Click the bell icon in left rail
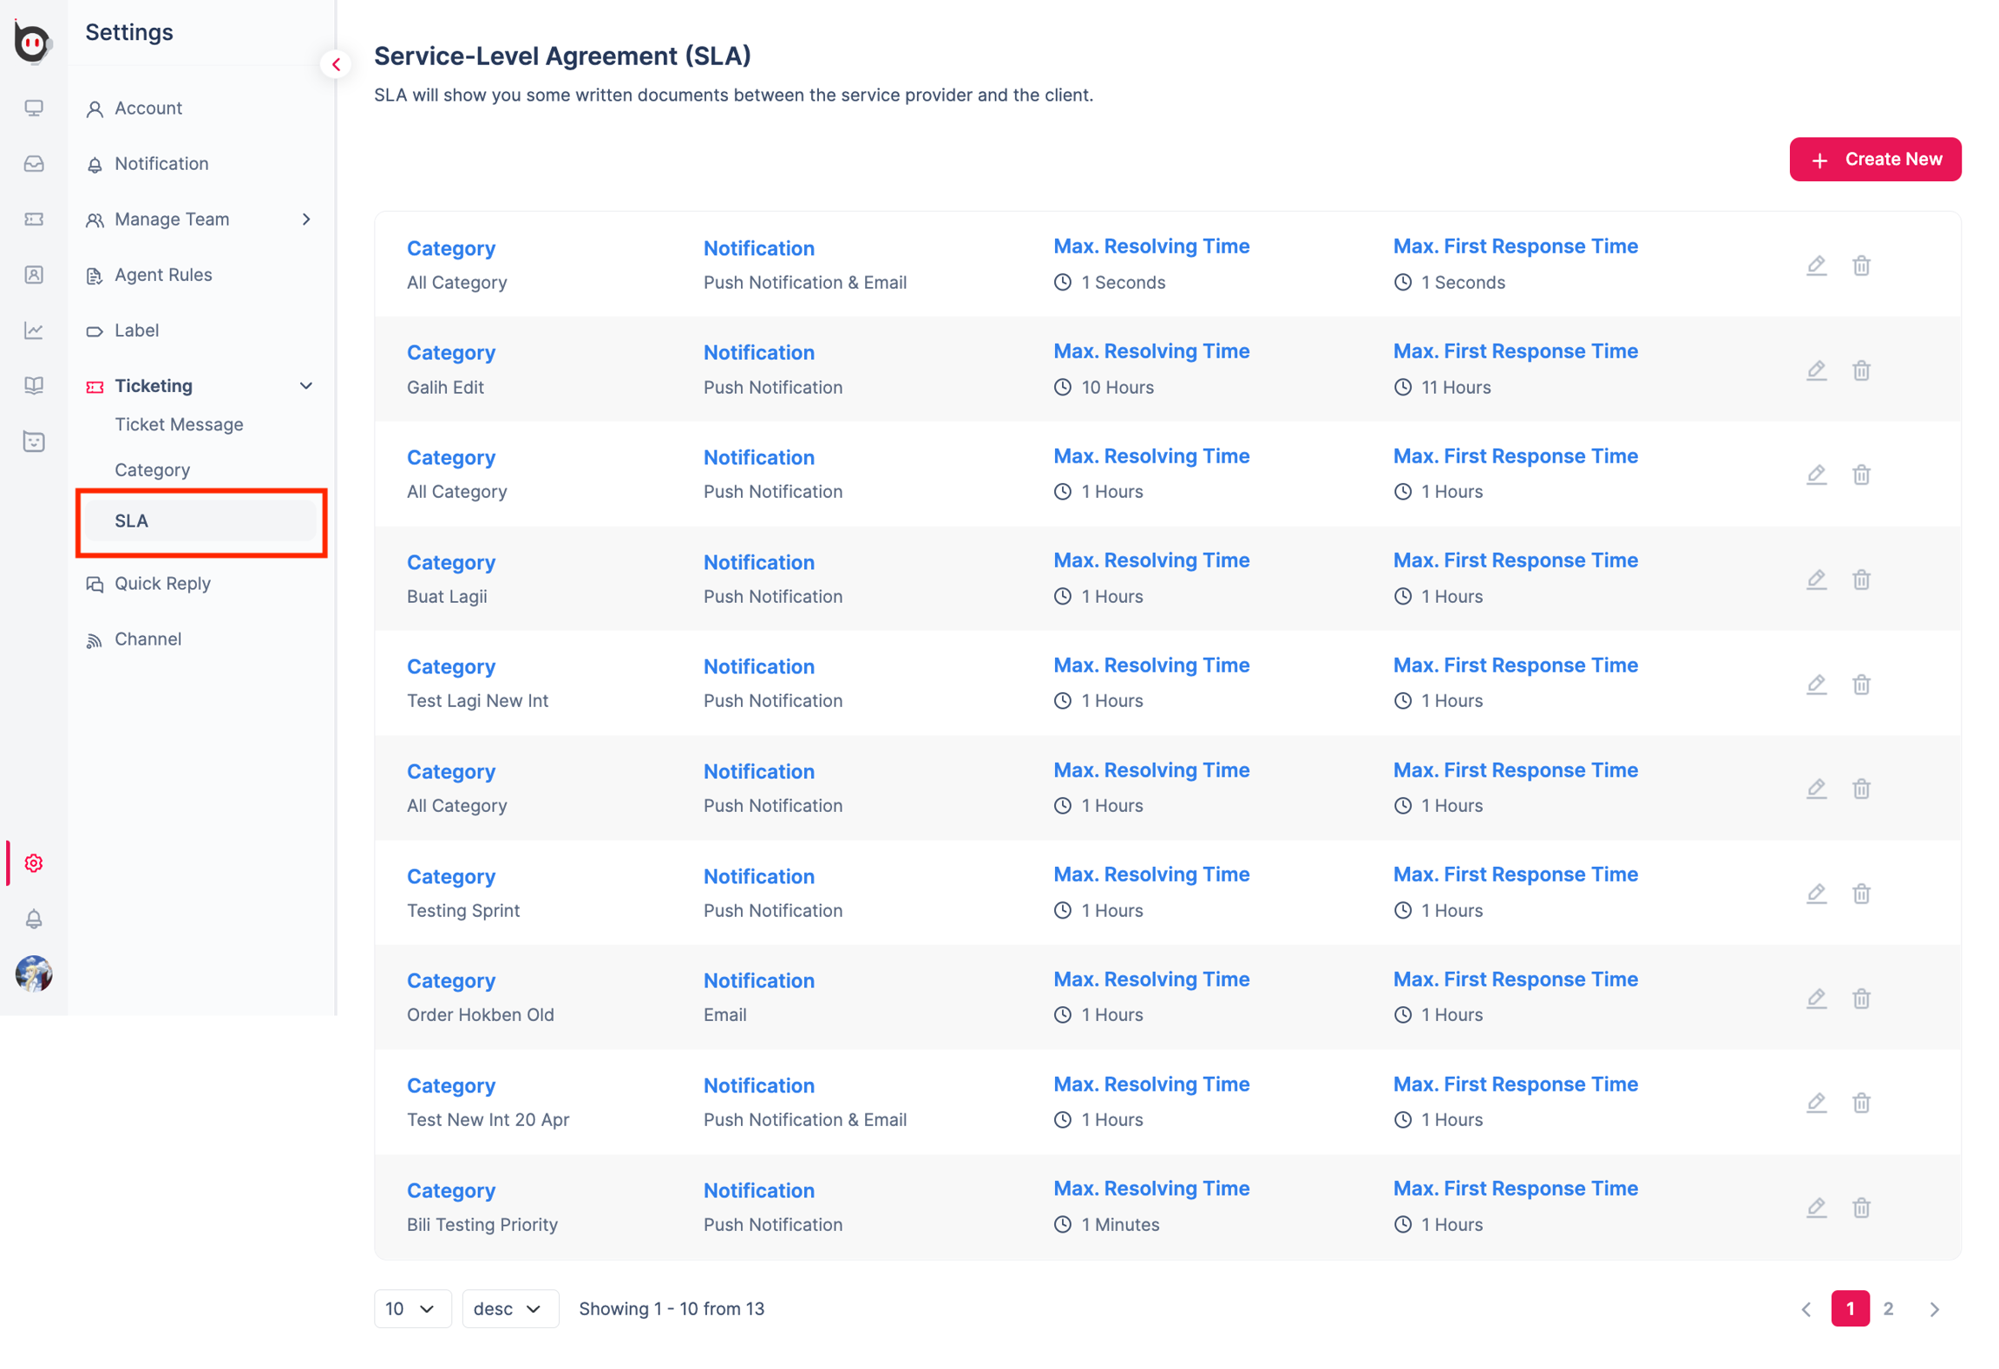The width and height of the screenshot is (1999, 1369). coord(34,919)
